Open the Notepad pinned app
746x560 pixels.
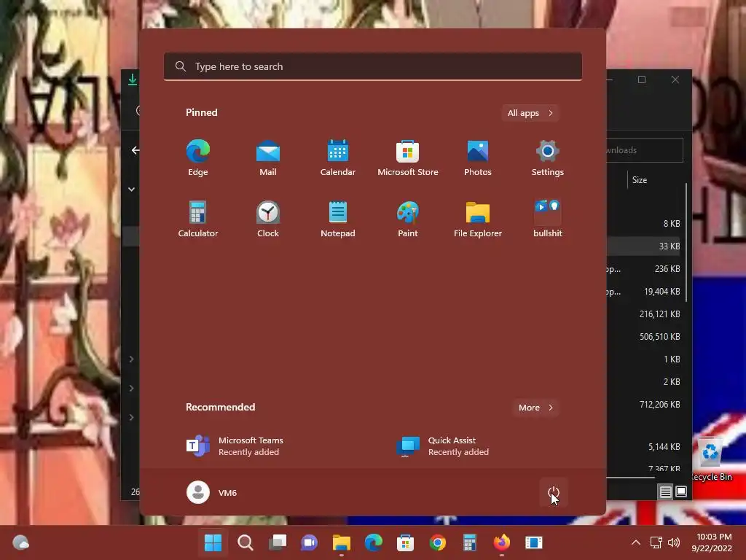[338, 219]
